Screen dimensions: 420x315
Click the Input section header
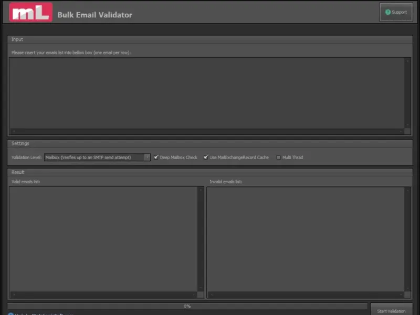210,39
